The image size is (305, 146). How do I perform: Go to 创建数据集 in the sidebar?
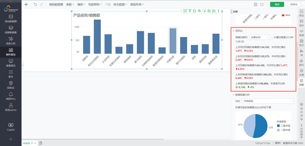click(11, 30)
